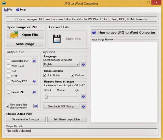Minimize the JPG to Word Converter window

(142, 3)
